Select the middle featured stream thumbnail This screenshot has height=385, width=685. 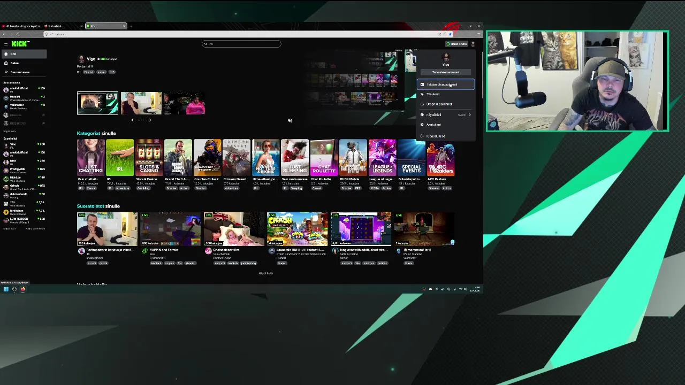click(141, 103)
